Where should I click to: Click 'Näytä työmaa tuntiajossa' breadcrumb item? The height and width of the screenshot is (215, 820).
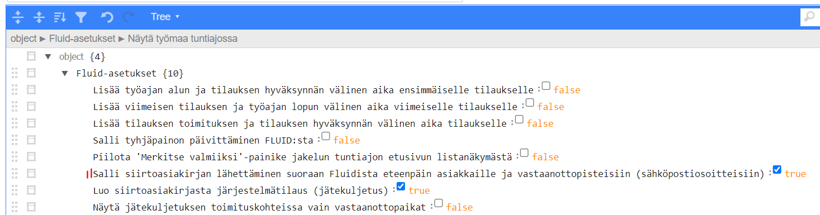[x=183, y=39]
